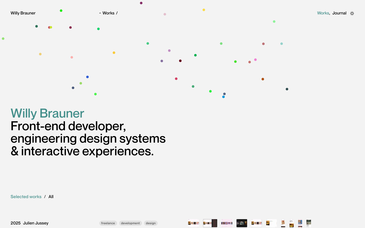Viewport: 365px width, 228px height.
Task: Open the dark background thumbnail
Action: click(x=242, y=223)
